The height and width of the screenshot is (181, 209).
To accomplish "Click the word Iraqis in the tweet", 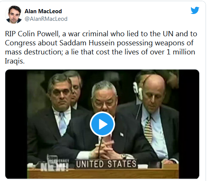I will click(15, 61).
